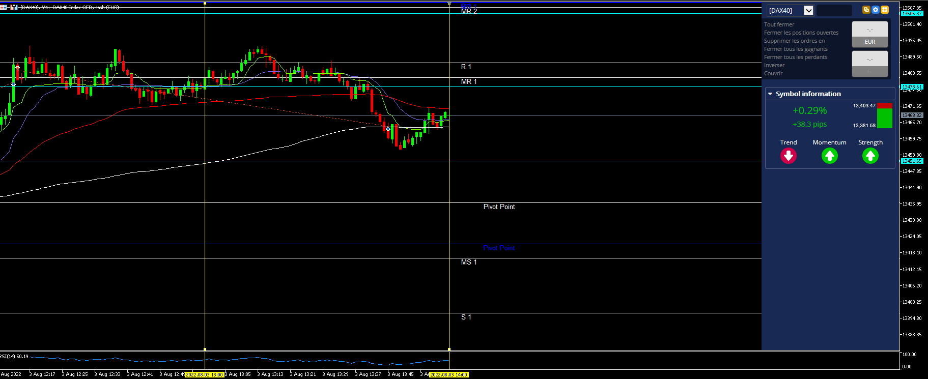This screenshot has width=928, height=379.
Task: Click the one-click trading icon in chart corner
Action: [x=14, y=7]
